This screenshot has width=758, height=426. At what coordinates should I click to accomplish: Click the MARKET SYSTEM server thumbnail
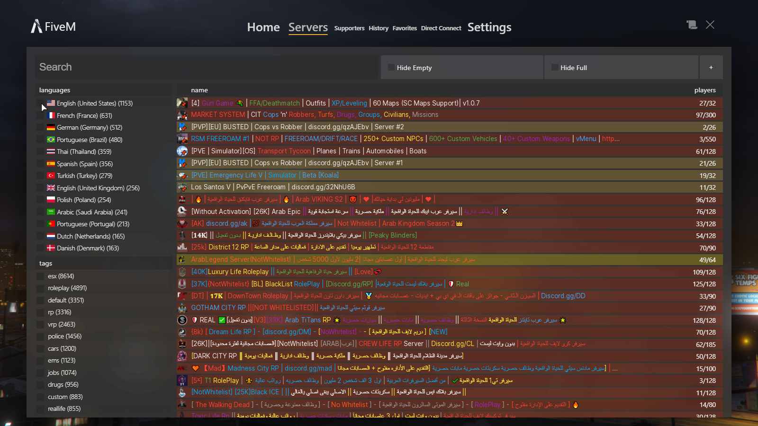point(182,115)
